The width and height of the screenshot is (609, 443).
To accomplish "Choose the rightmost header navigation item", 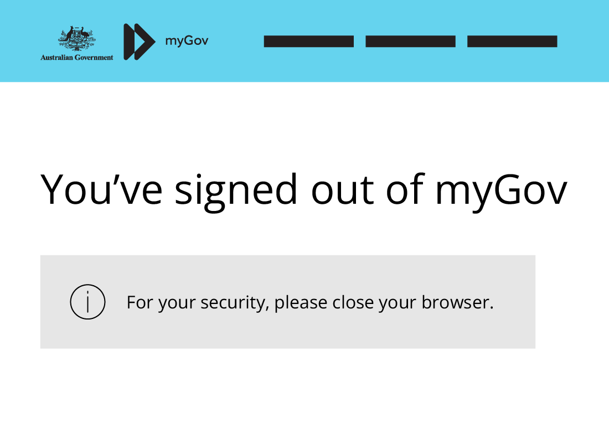I will pyautogui.click(x=512, y=42).
